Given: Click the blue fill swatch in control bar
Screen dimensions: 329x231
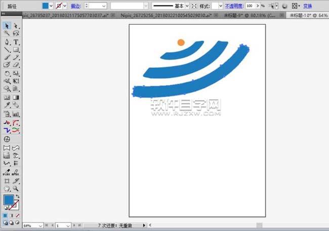Looking at the screenshot, I should point(46,6).
